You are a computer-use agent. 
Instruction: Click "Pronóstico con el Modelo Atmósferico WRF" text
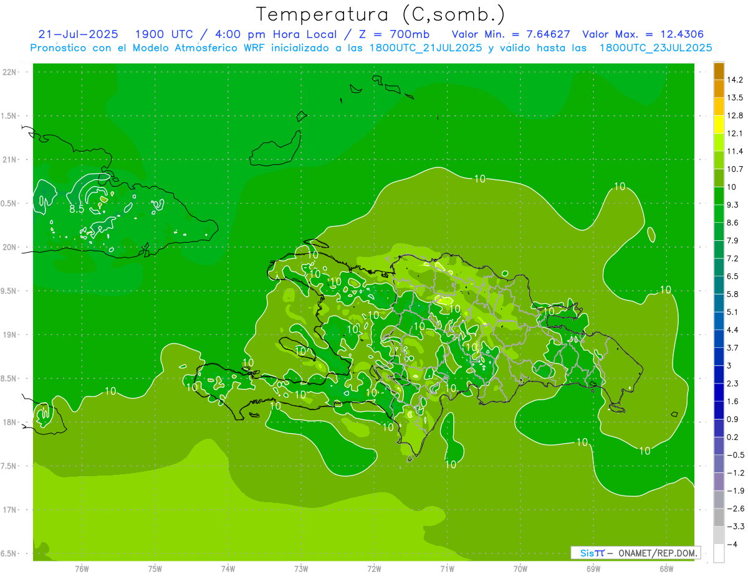click(148, 48)
